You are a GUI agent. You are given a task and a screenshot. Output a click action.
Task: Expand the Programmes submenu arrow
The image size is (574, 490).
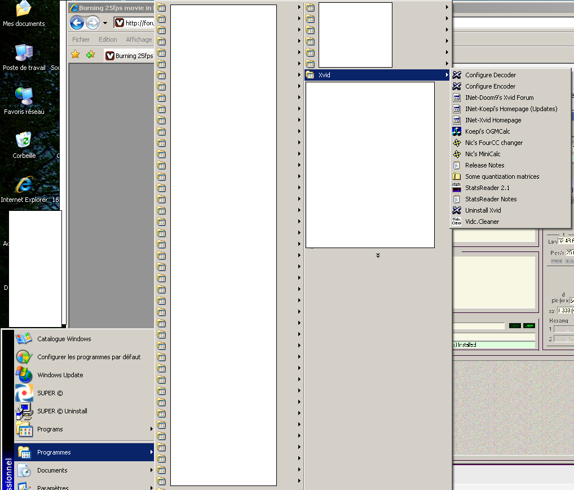[151, 452]
